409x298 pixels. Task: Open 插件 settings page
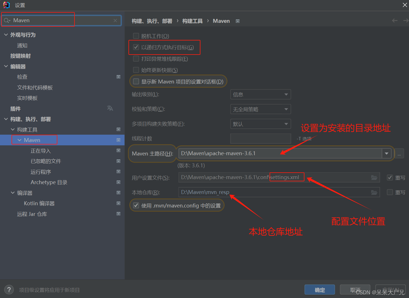[15, 109]
